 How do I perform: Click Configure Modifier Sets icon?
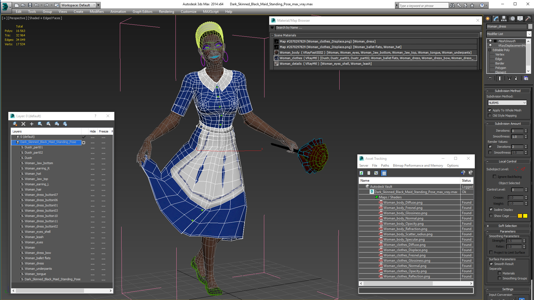coord(526,78)
